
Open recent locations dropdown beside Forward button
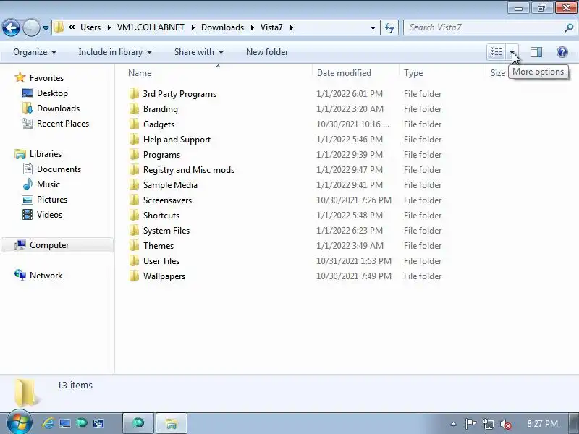click(x=46, y=27)
